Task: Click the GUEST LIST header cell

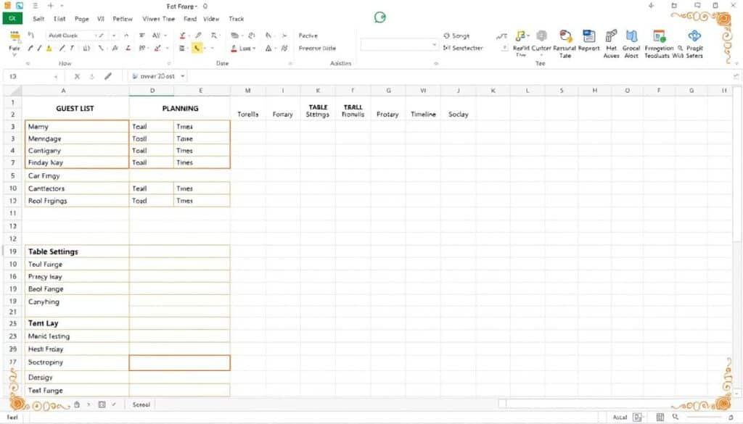Action: click(x=75, y=109)
